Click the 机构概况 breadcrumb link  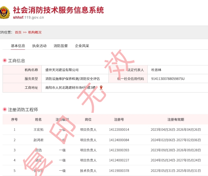point(35,32)
